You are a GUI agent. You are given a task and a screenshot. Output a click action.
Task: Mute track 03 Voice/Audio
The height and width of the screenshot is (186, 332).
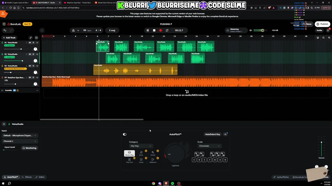pos(30,66)
